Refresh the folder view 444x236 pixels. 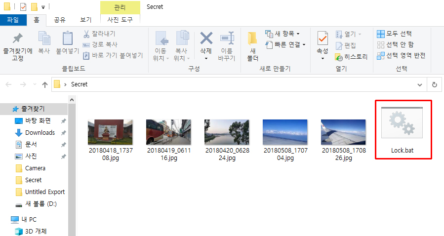[435, 84]
